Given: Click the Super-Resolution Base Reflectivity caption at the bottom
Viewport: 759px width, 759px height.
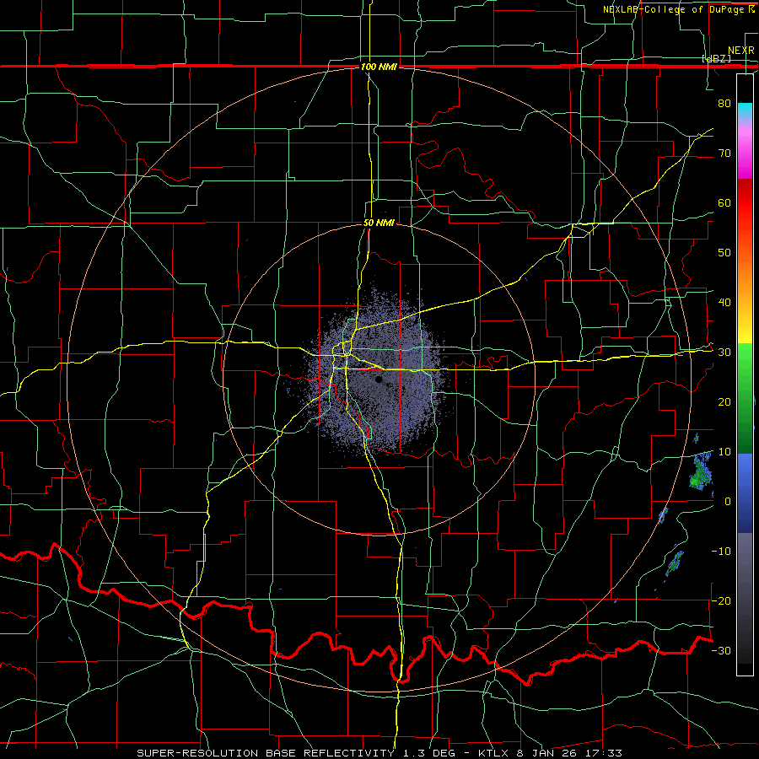Looking at the screenshot, I should coord(379,753).
